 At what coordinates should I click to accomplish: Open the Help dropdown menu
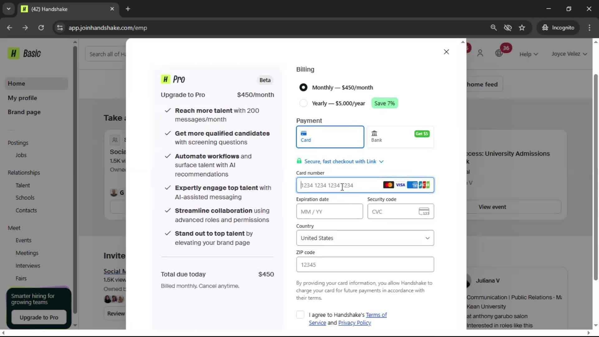(x=528, y=54)
